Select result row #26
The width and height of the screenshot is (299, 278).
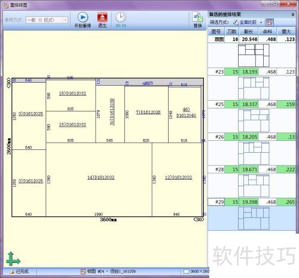click(252, 137)
